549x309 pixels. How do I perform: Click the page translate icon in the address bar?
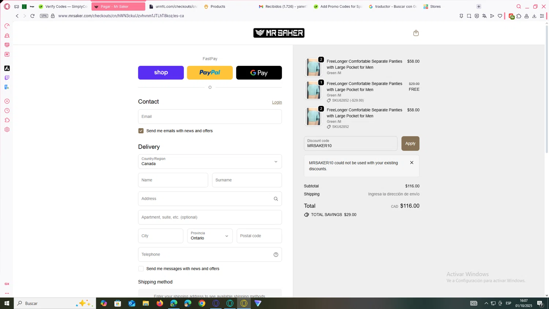point(484,16)
